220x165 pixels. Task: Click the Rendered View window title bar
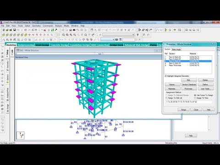coord(88,57)
